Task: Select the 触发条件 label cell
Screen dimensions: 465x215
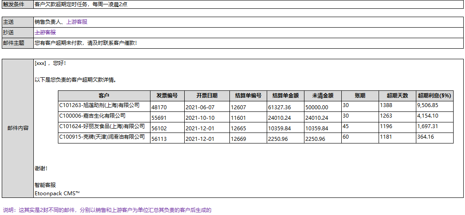Action: (x=18, y=4)
